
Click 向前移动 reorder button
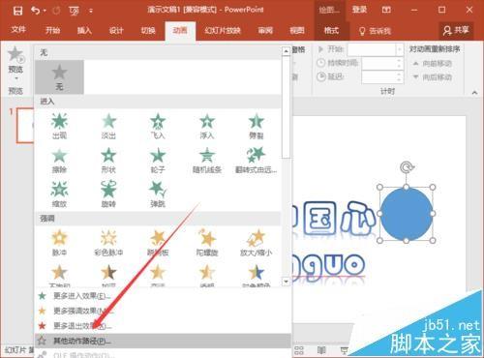coord(433,63)
